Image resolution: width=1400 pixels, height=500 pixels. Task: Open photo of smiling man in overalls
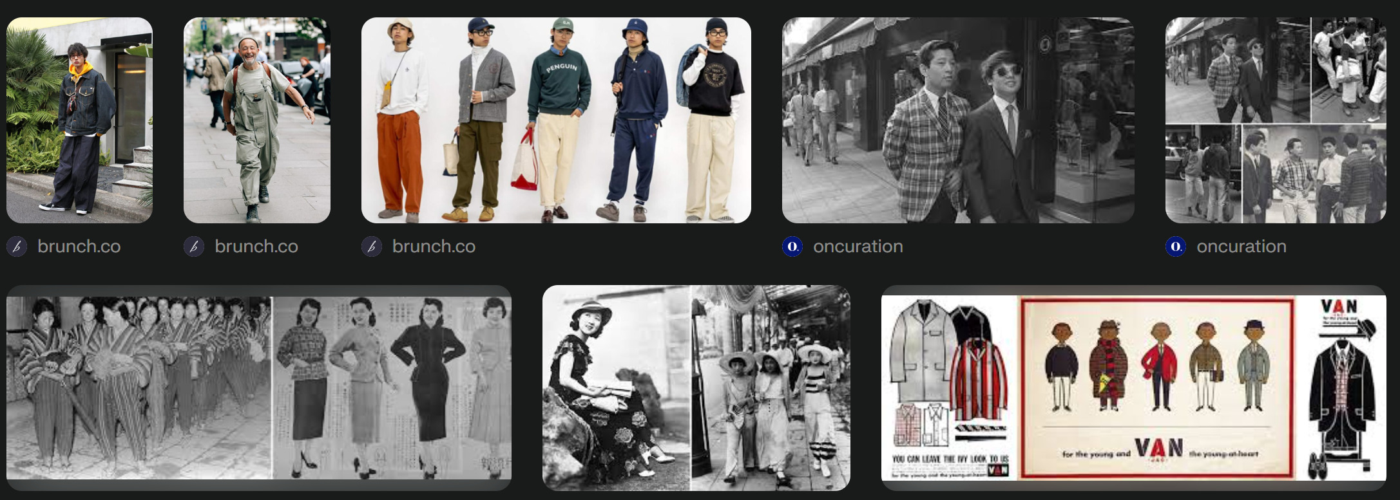click(256, 120)
